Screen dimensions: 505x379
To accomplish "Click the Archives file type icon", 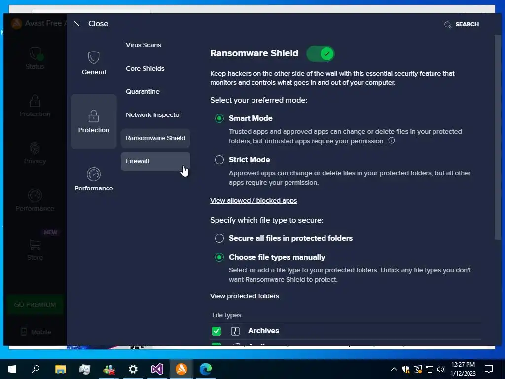I will [235, 331].
